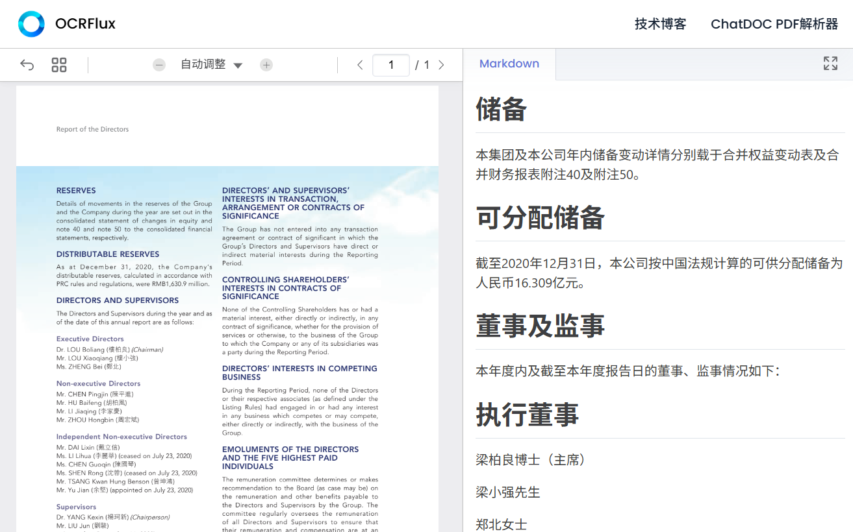The image size is (853, 532).
Task: Go to the next page
Action: tap(442, 65)
